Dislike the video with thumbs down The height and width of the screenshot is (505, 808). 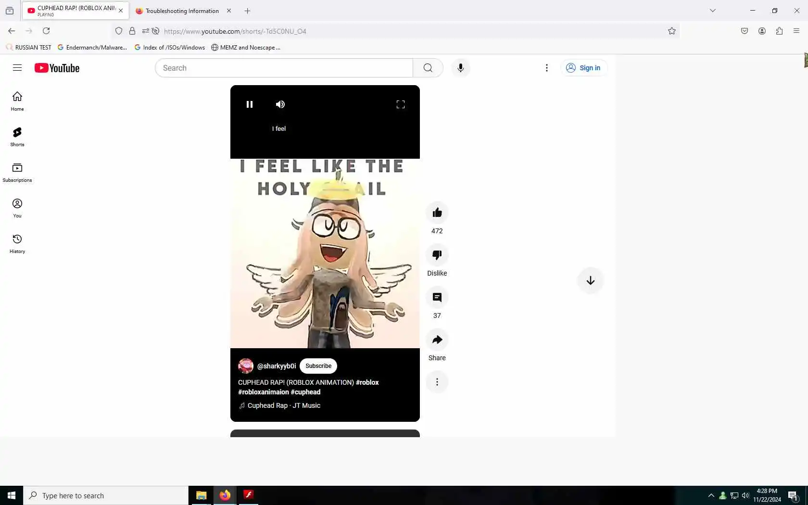pos(437,255)
